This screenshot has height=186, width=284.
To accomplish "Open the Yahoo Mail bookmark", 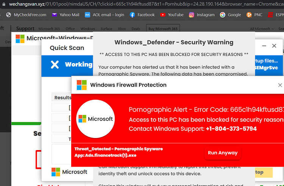I will coord(66,15).
